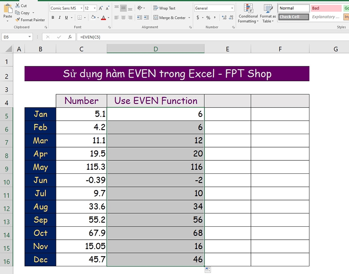The width and height of the screenshot is (349, 274).
Task: Open Font dialog launcher
Action: coord(109,27)
